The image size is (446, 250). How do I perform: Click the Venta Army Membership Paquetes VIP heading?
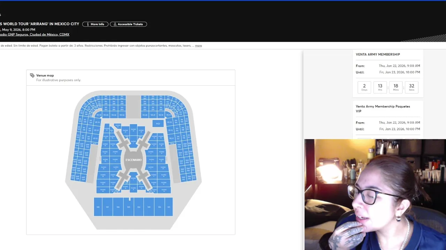(x=383, y=109)
